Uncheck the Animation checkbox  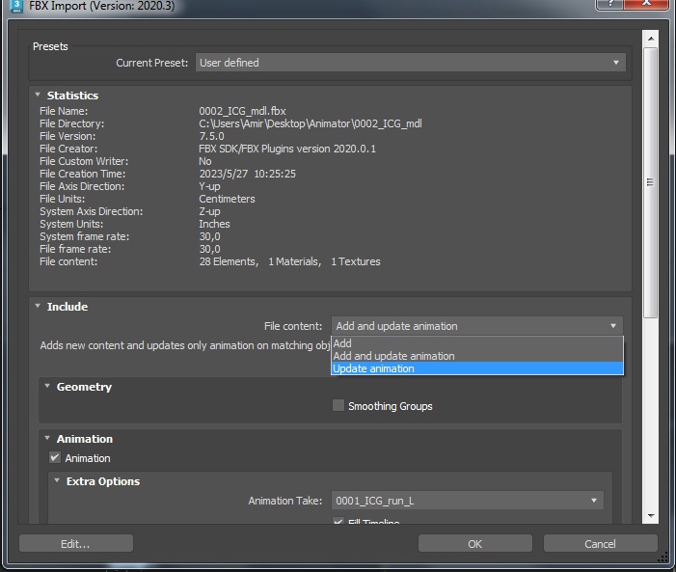click(55, 457)
